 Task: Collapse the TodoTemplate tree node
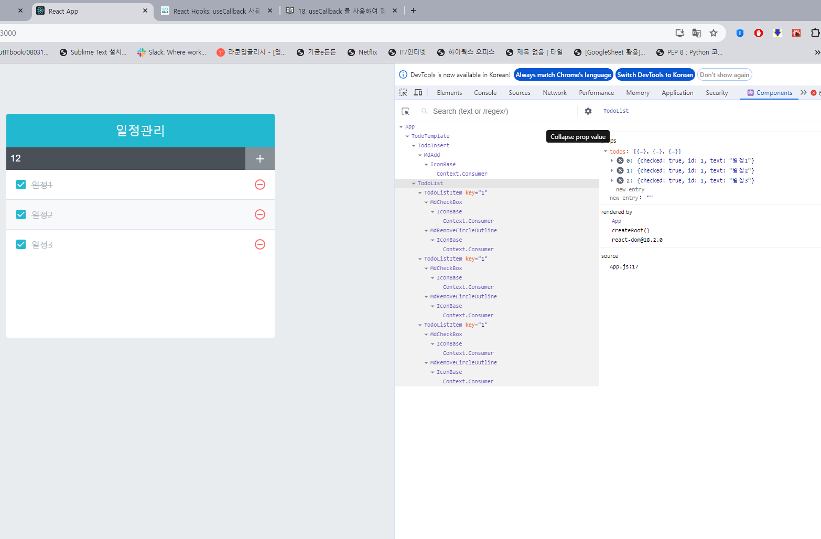(x=407, y=136)
